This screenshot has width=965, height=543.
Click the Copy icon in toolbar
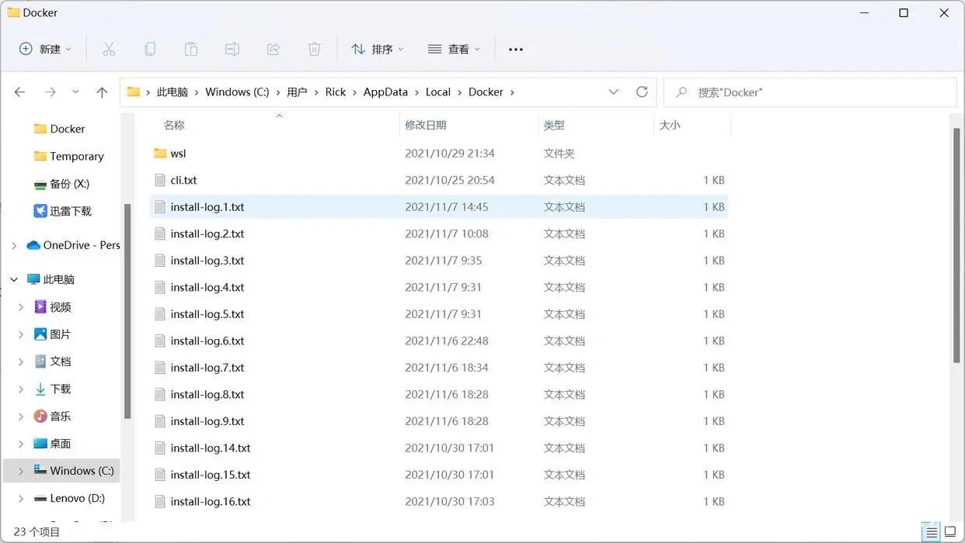coord(150,49)
